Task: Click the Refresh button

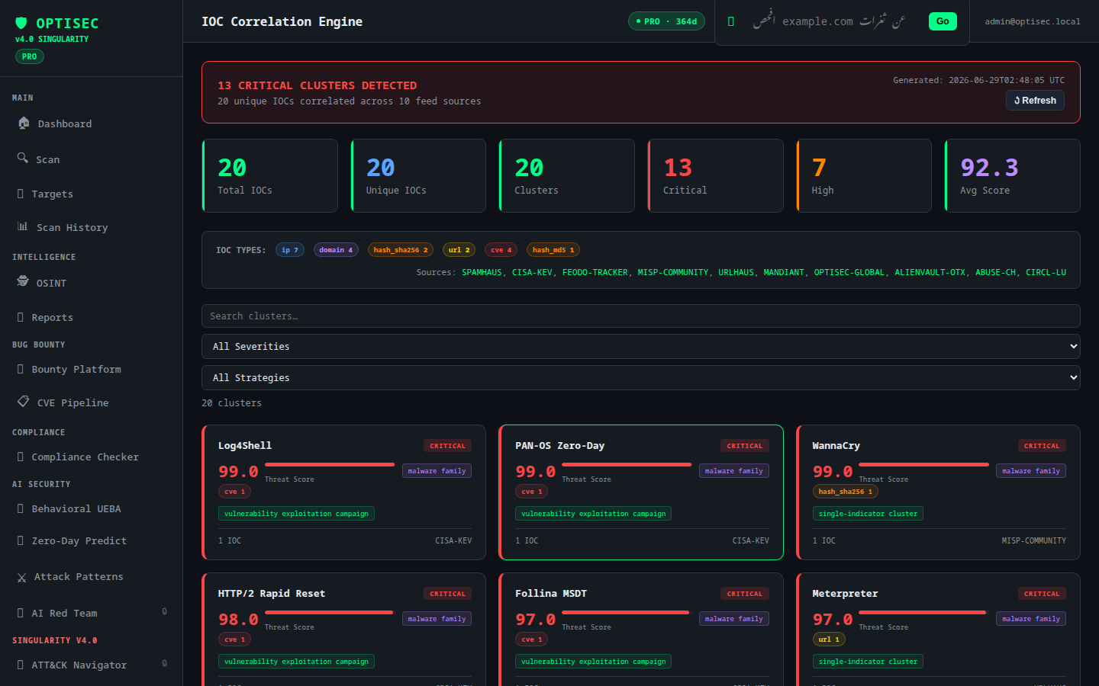Action: pos(1035,101)
